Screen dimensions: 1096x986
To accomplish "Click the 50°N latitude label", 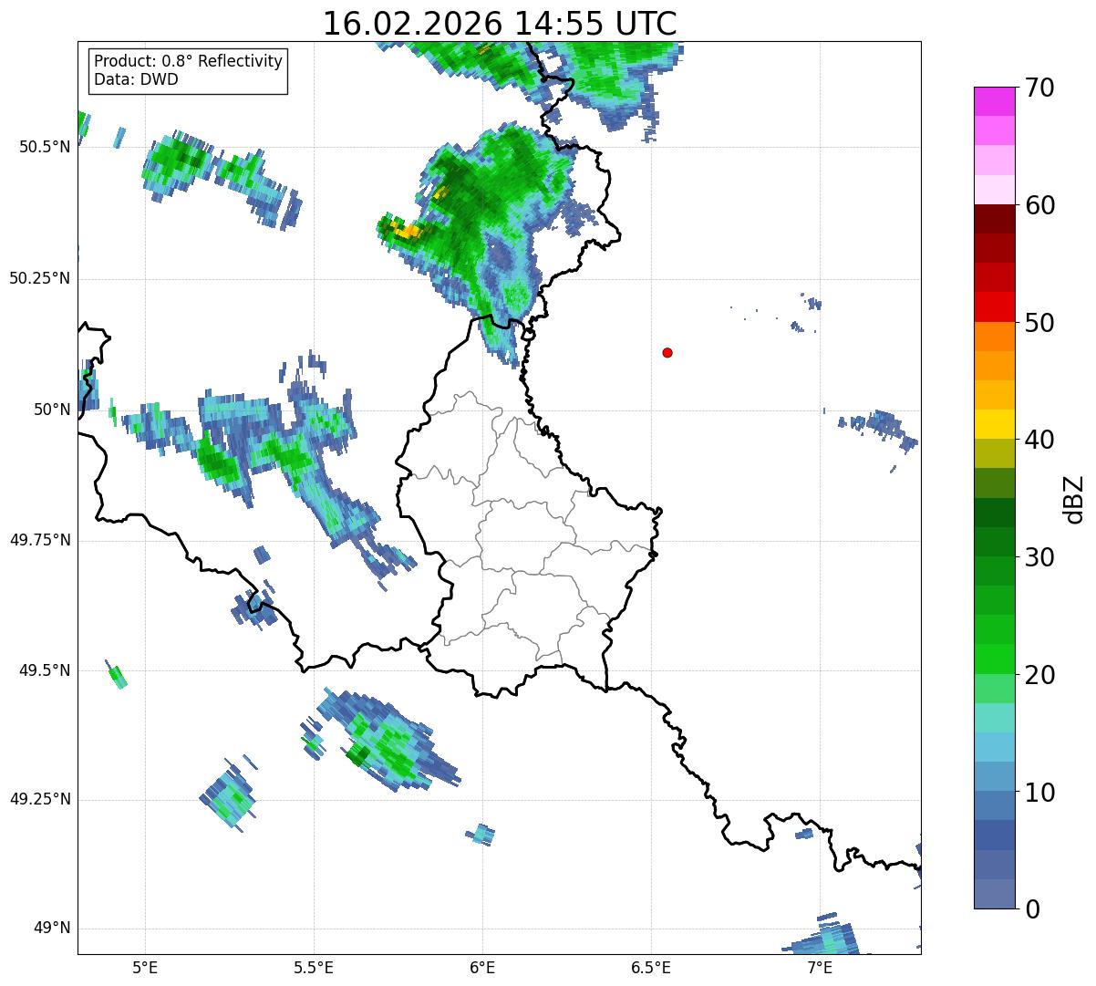I will pos(53,410).
